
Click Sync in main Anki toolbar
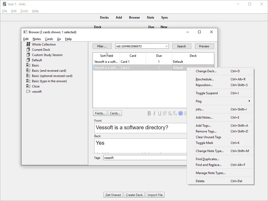165,18
